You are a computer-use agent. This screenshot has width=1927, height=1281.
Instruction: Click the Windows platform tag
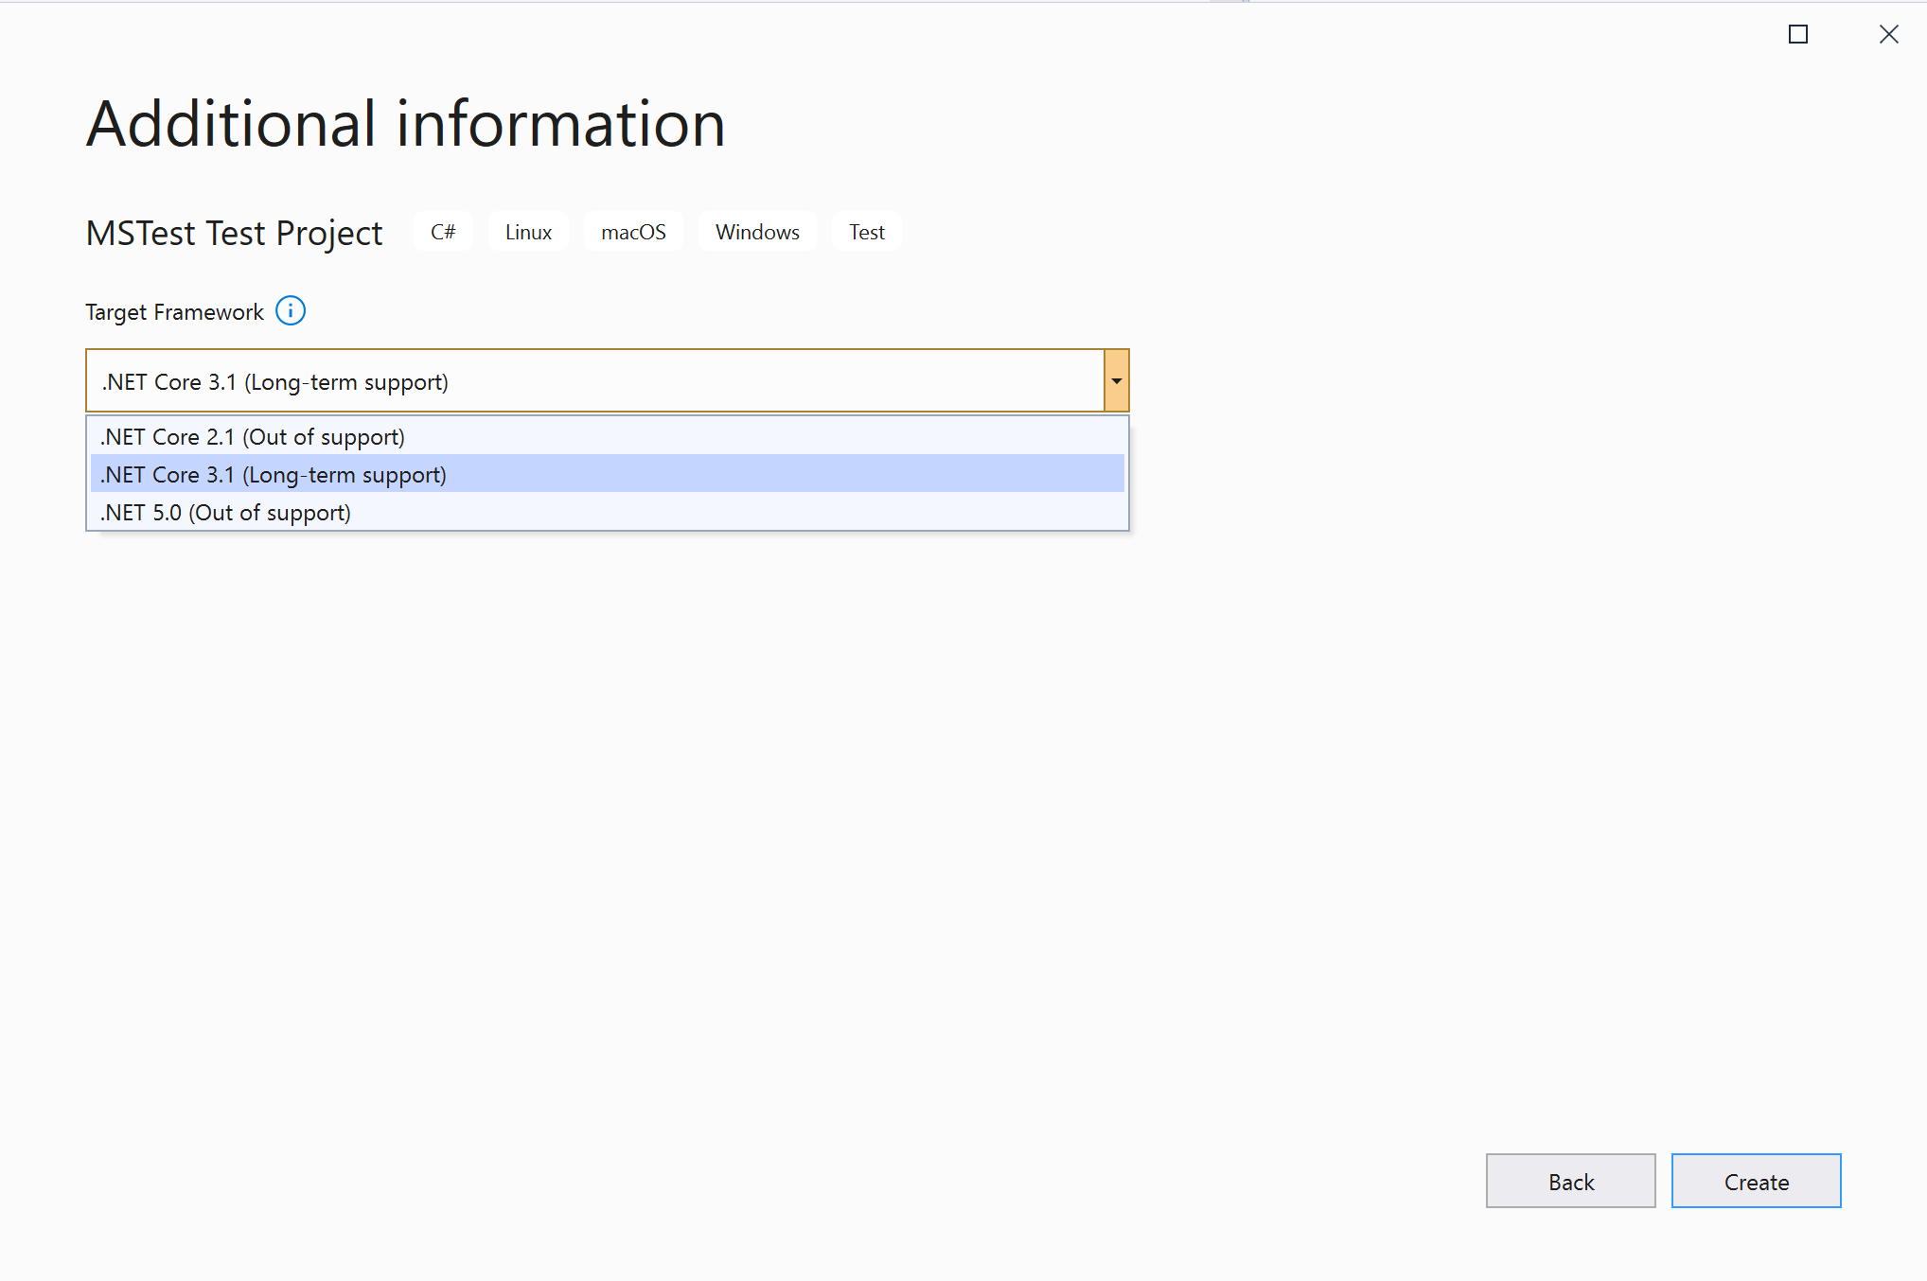tap(757, 232)
